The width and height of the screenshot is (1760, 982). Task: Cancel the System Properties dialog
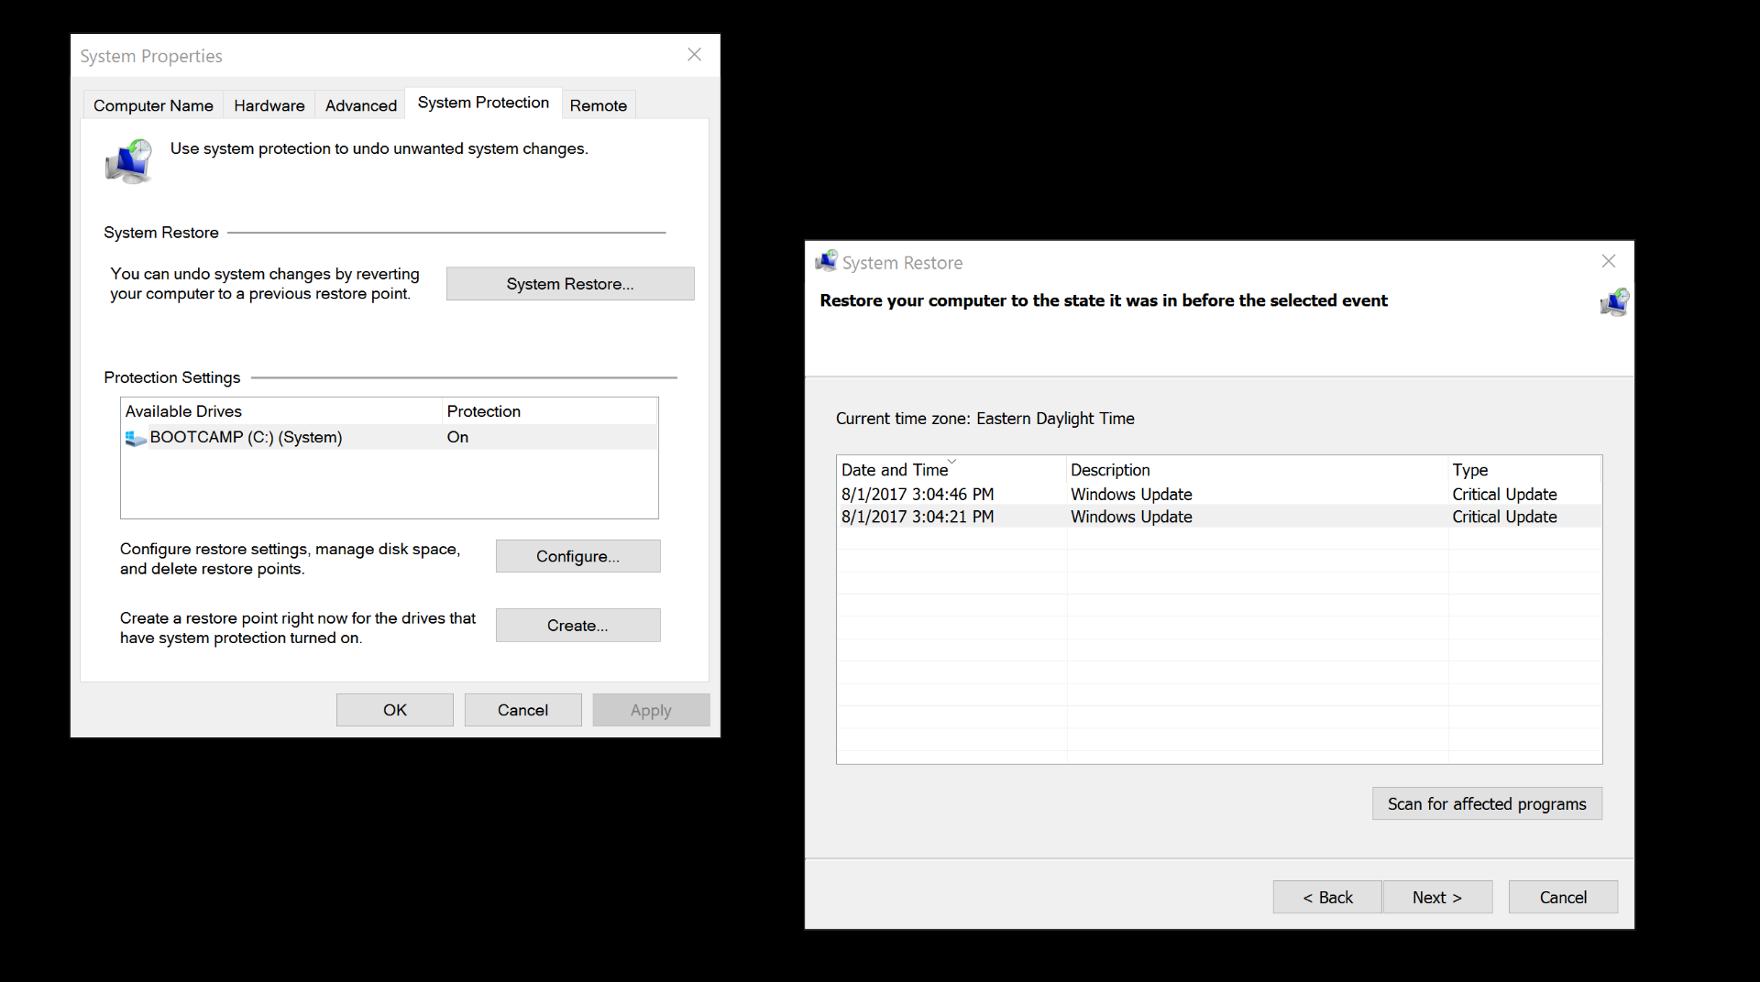pyautogui.click(x=522, y=710)
